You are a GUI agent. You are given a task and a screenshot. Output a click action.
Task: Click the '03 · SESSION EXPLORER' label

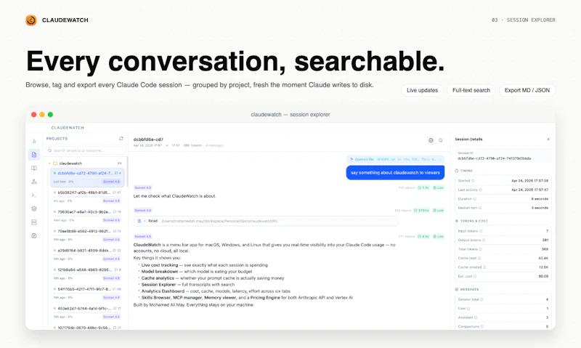[x=523, y=20]
